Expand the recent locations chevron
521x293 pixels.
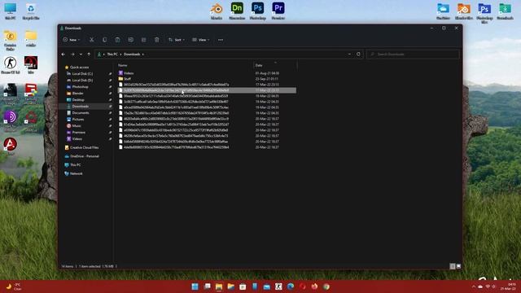click(81, 55)
